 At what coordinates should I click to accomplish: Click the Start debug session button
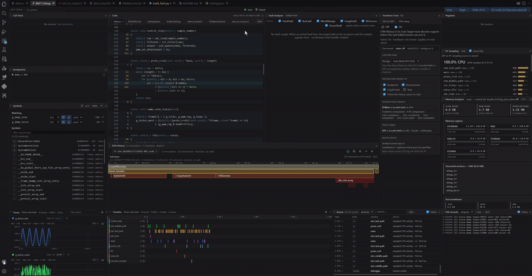coord(248,10)
